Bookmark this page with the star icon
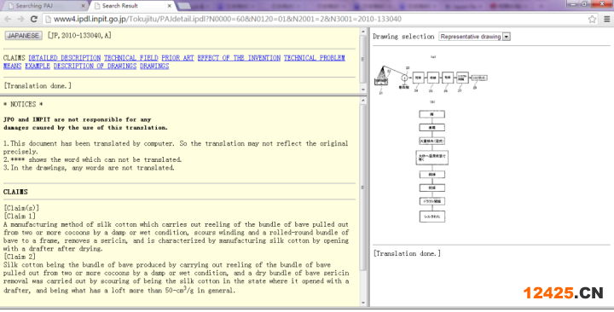614x312 pixels. [x=592, y=20]
